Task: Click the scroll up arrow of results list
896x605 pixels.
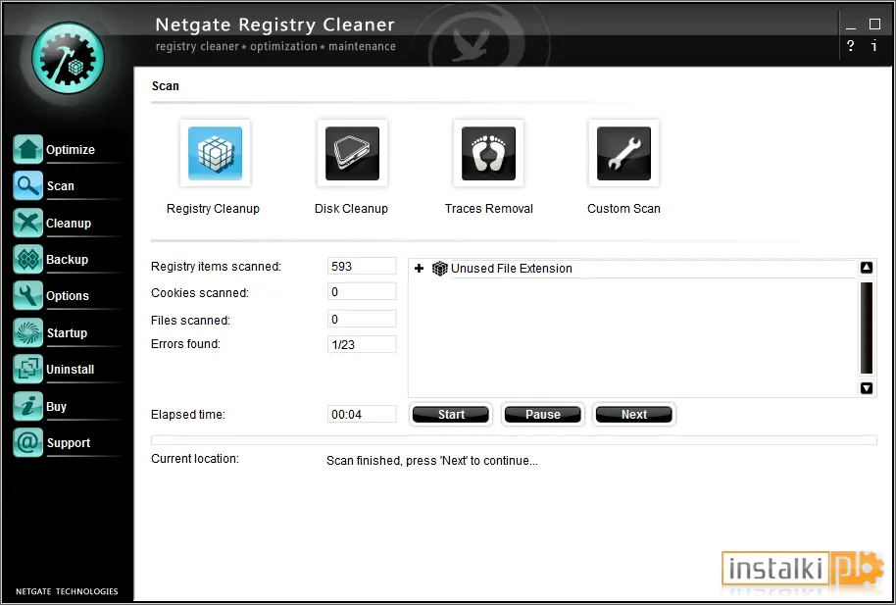Action: (867, 268)
